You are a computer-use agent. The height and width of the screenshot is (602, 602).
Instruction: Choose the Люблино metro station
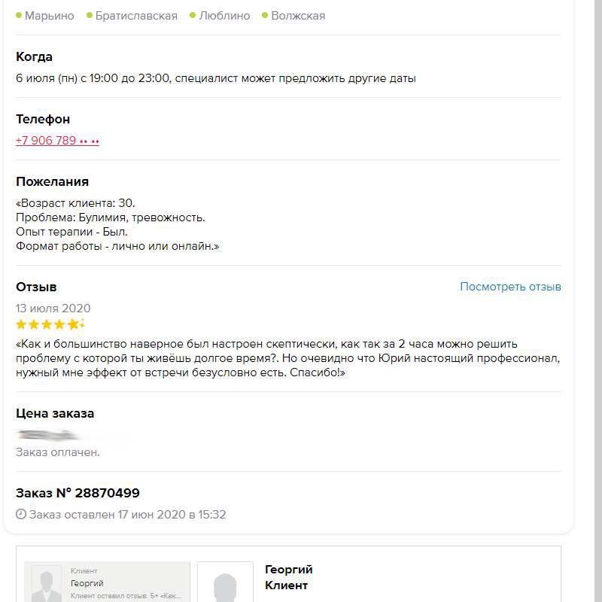(224, 16)
